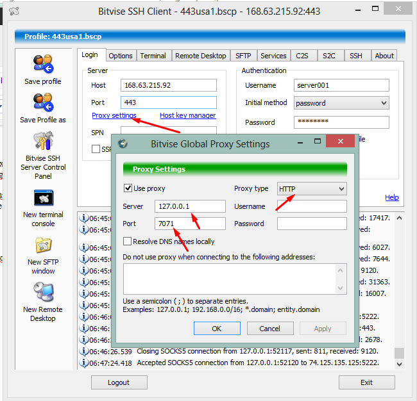Click info icon of 06:46:26.539 log entry
The width and height of the screenshot is (417, 401).
pyautogui.click(x=84, y=351)
